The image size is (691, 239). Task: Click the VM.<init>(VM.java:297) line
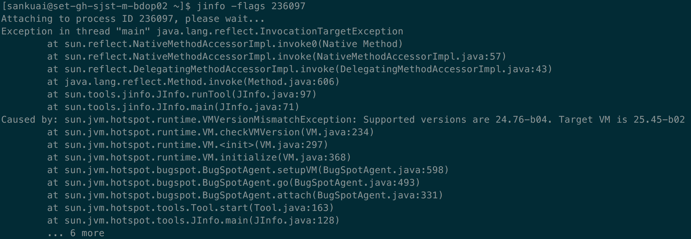pos(187,145)
